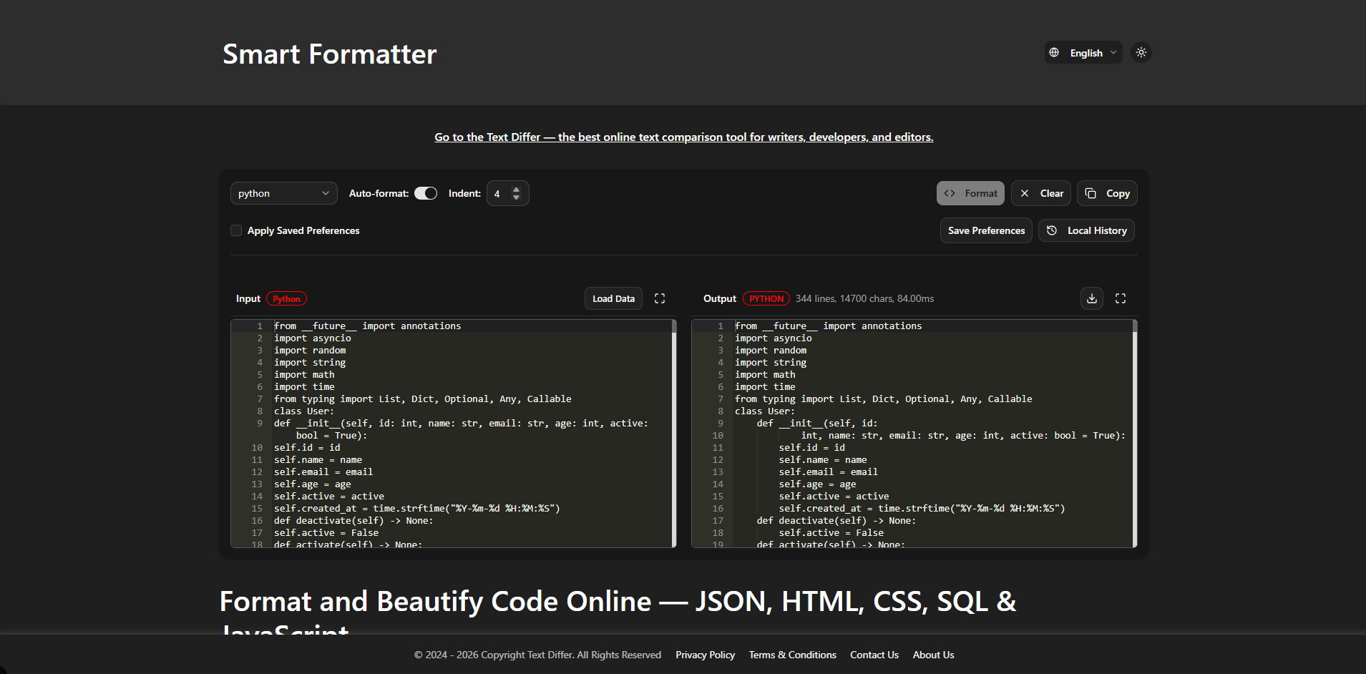Click the 'Input' panel label
Image resolution: width=1366 pixels, height=674 pixels.
click(248, 298)
